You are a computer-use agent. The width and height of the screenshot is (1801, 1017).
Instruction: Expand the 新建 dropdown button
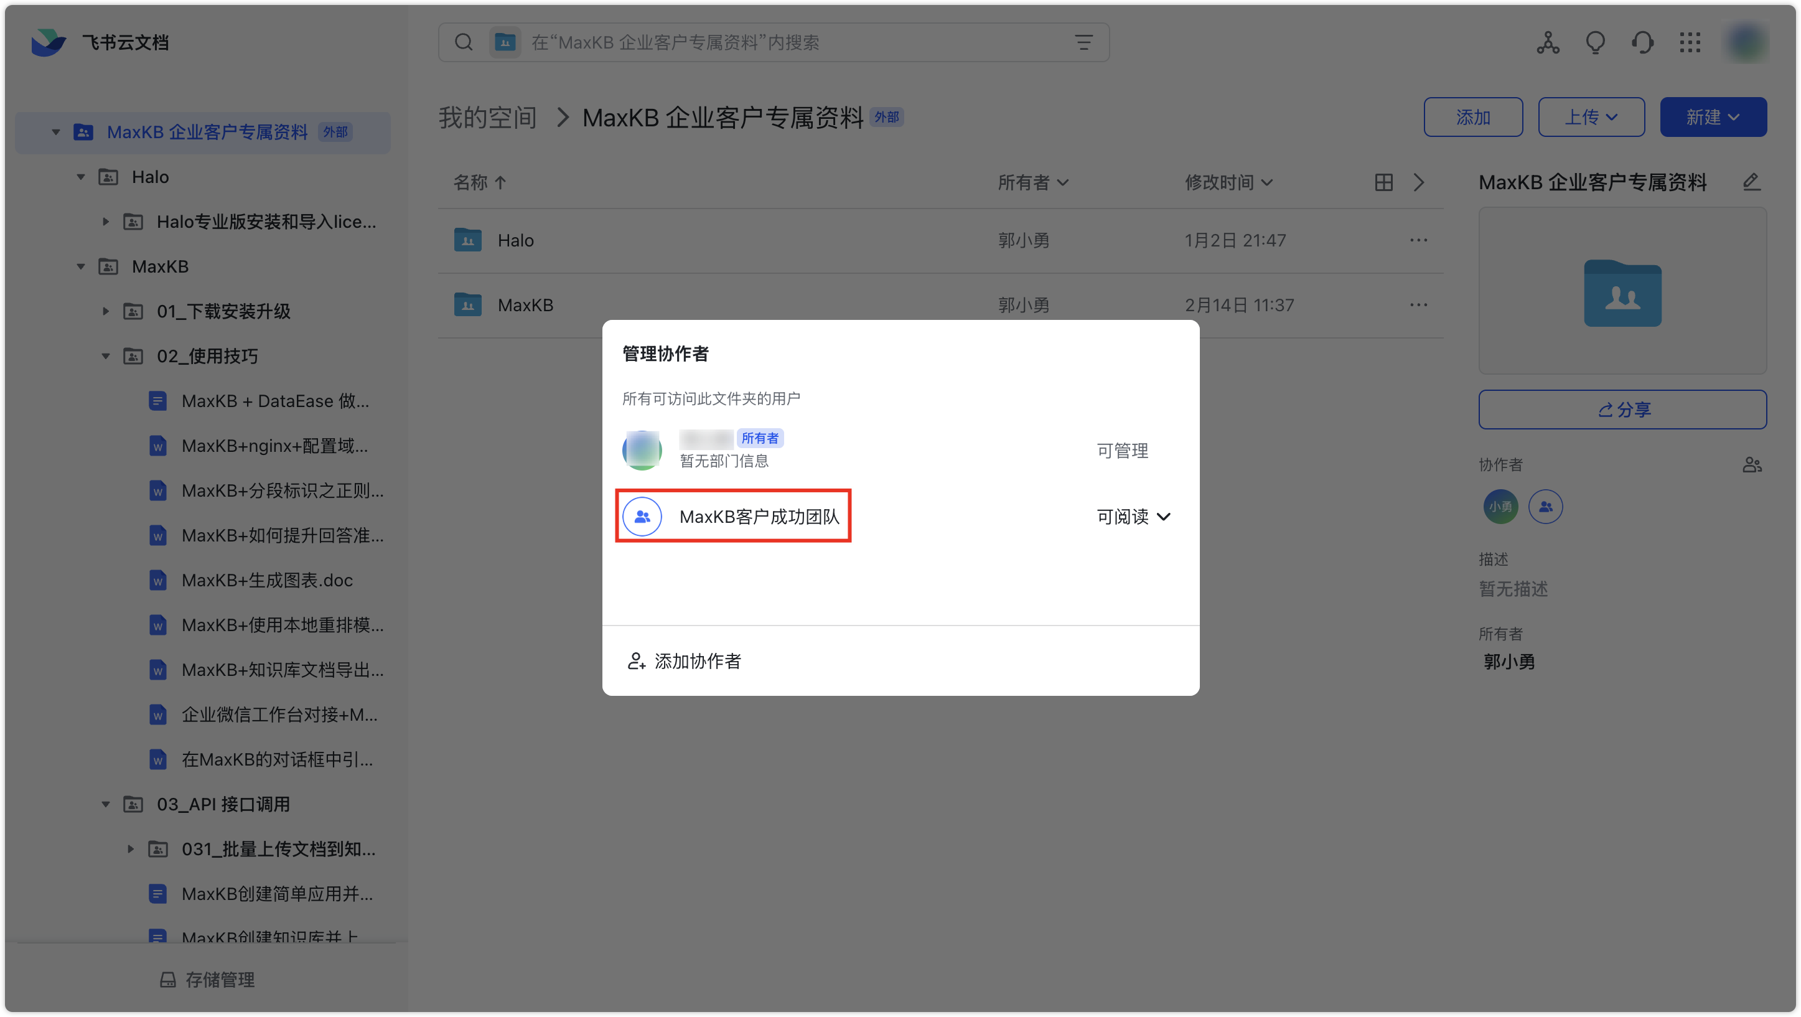(x=1713, y=117)
